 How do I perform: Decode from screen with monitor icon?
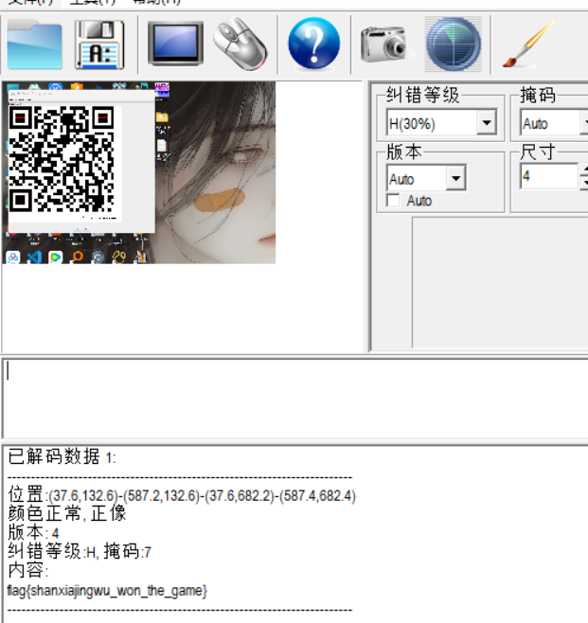[175, 44]
